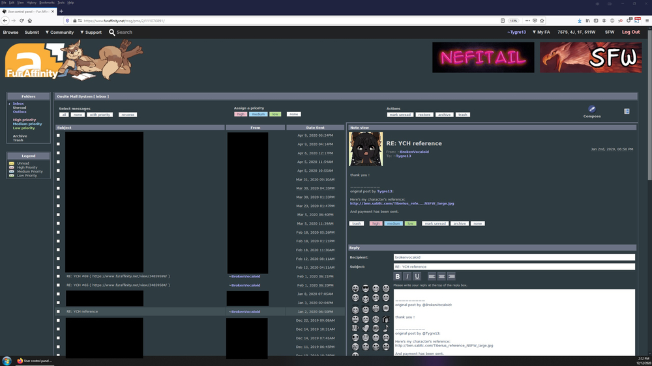Screen dimensions: 652x366
Task: Assign medium priority blue button in Assign a priority
Action: [258, 114]
